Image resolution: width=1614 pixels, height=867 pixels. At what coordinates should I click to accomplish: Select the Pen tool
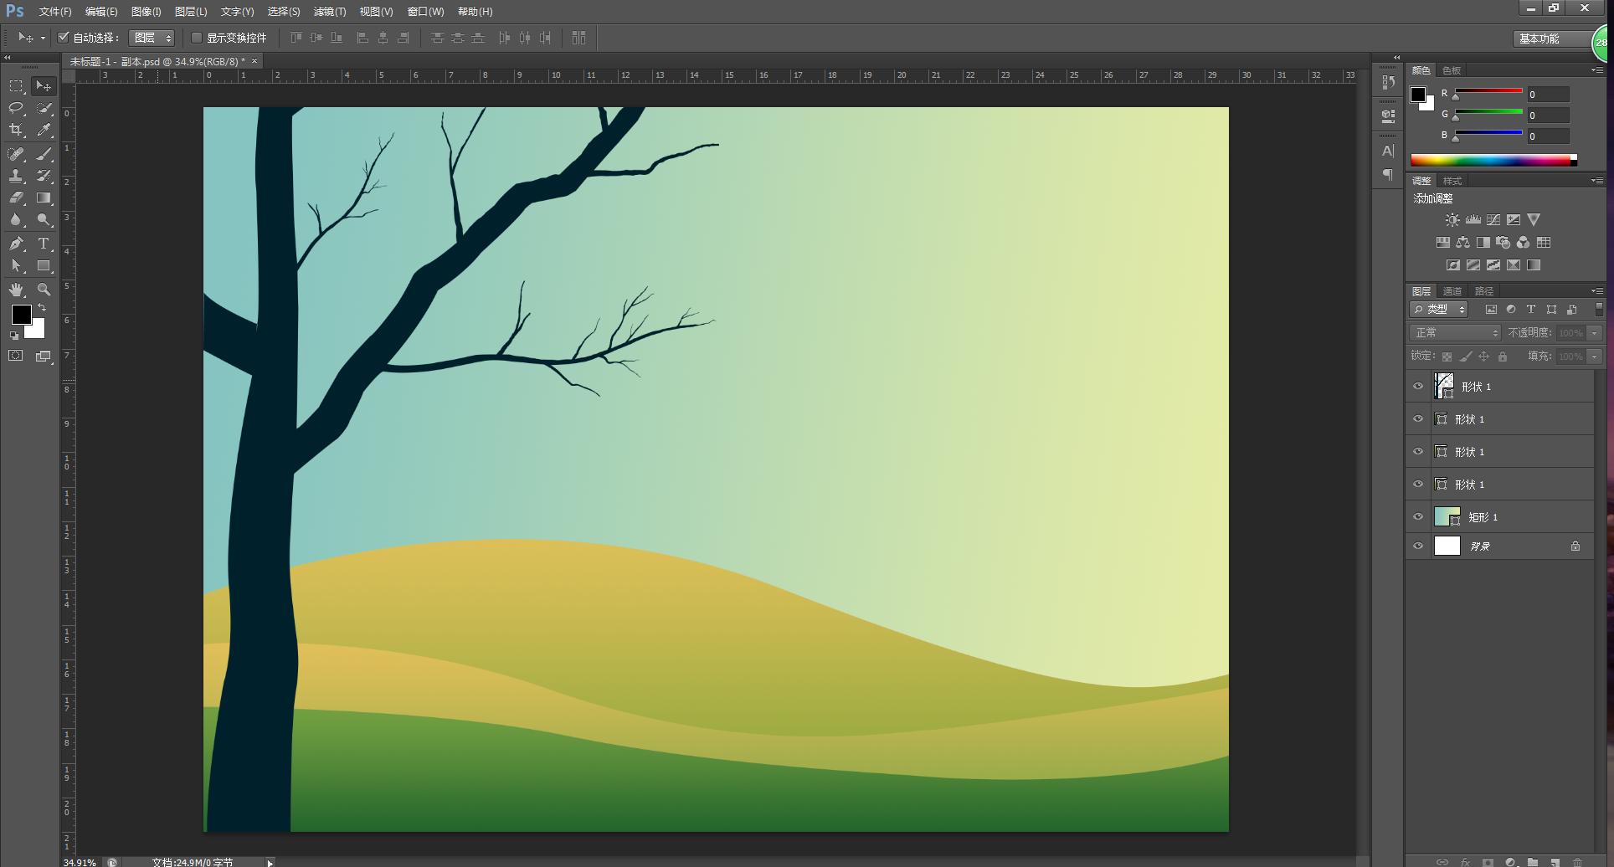point(16,244)
